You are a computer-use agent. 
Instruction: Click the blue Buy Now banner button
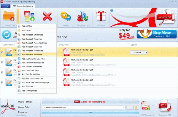tap(157, 34)
